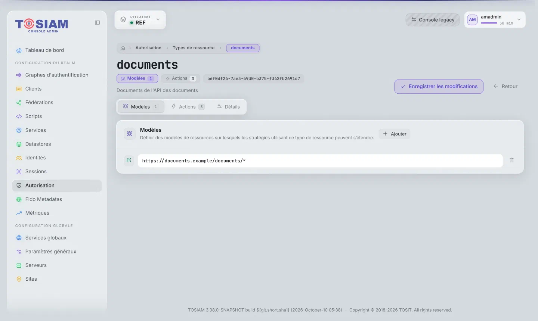Click the Services globaux globe icon
This screenshot has height=321, width=538.
(x=19, y=238)
